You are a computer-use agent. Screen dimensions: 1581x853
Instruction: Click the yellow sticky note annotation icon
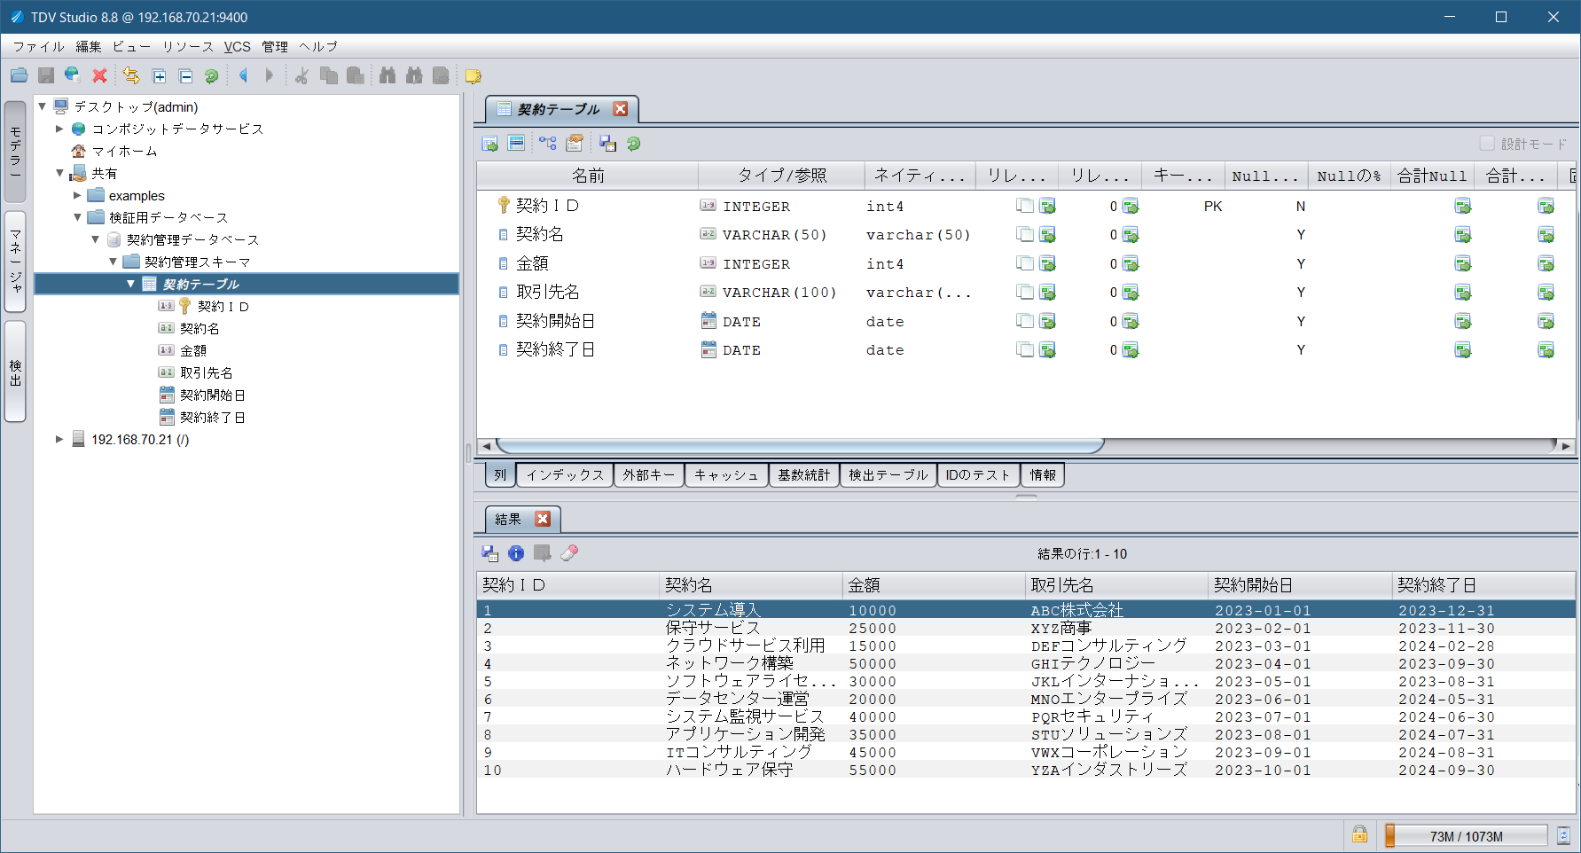pos(473,76)
